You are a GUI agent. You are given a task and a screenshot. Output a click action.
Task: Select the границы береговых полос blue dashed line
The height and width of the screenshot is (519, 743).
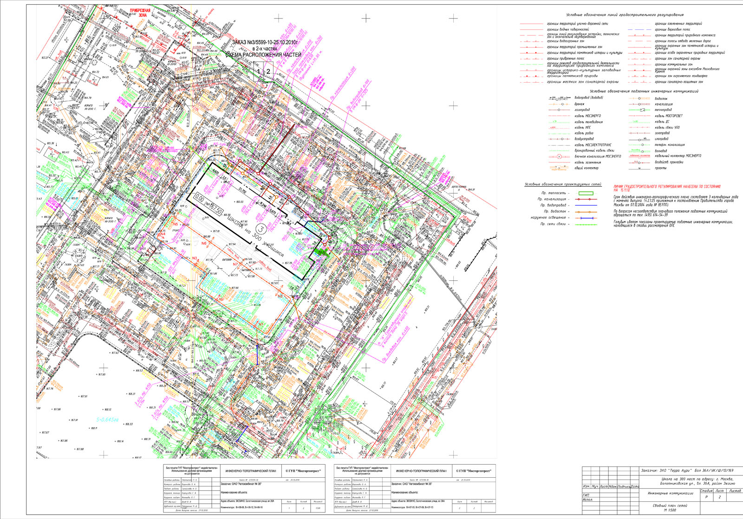click(x=640, y=29)
